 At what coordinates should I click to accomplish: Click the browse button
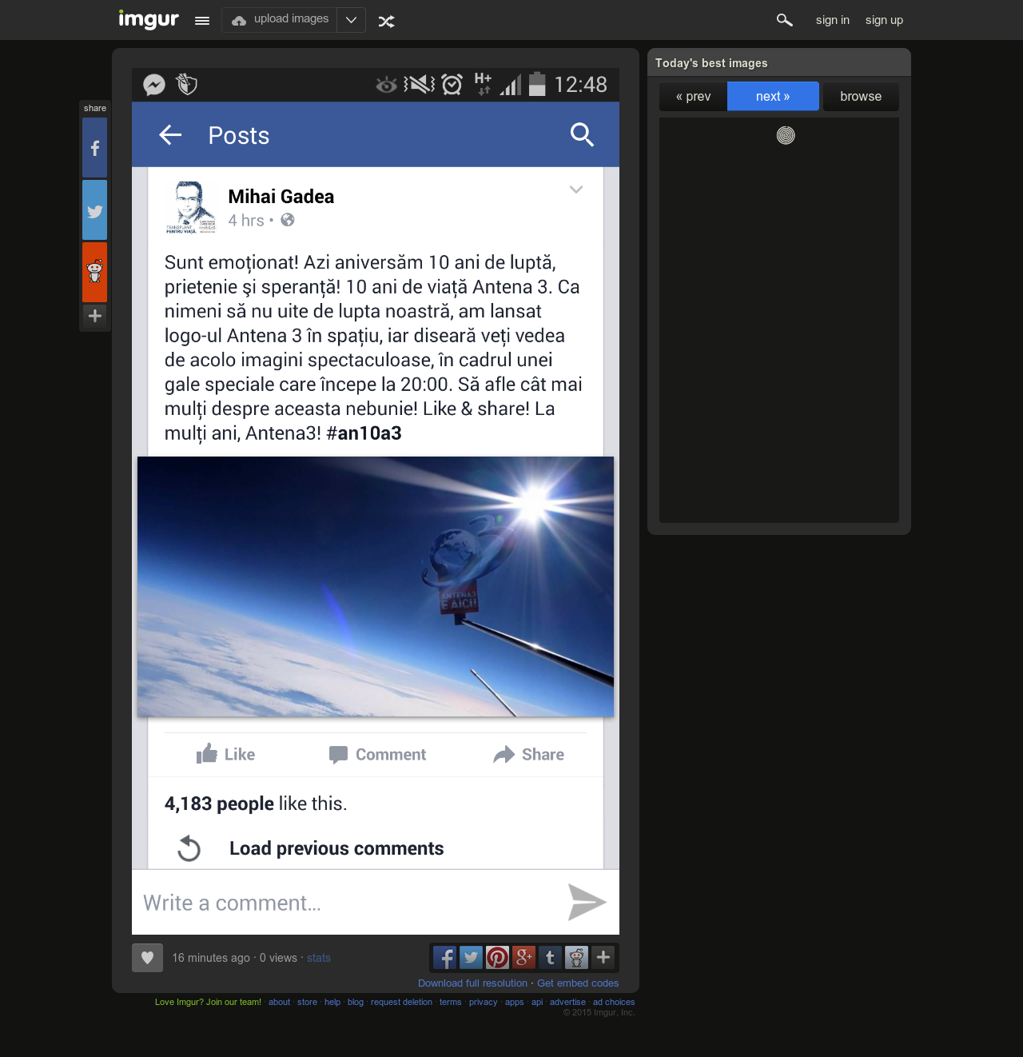(861, 96)
